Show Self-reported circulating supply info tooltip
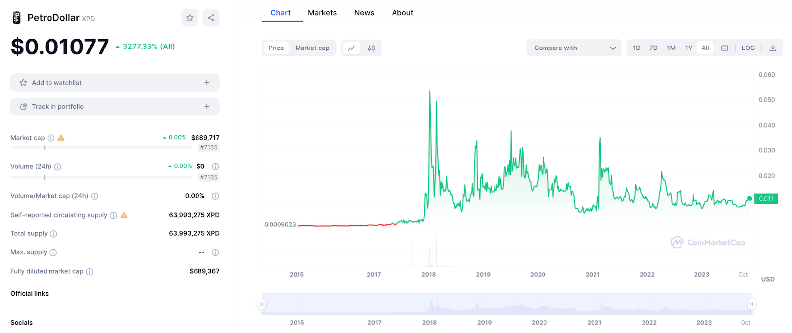Screen dimensions: 792x333 (x=113, y=215)
